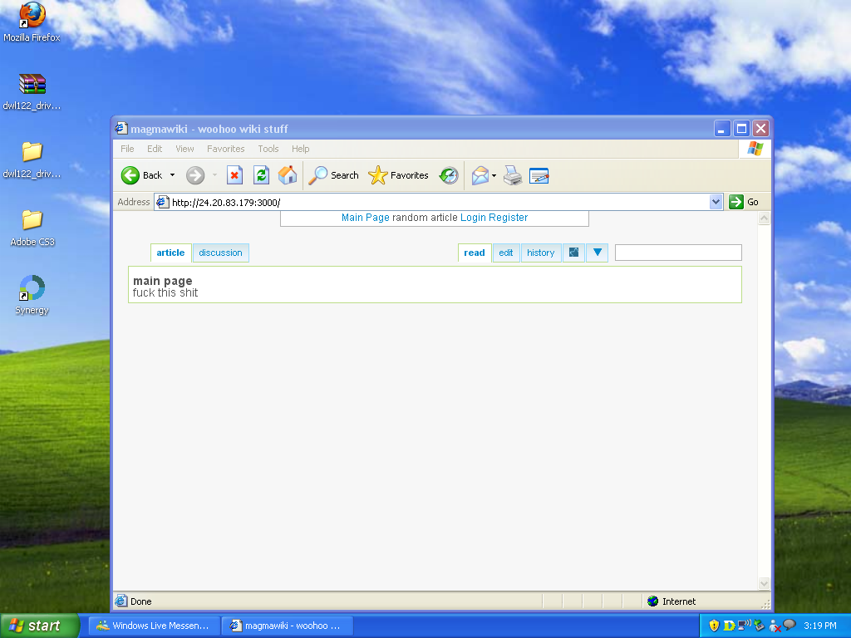Click the green Go button
This screenshot has height=638, width=851.
pyautogui.click(x=744, y=202)
